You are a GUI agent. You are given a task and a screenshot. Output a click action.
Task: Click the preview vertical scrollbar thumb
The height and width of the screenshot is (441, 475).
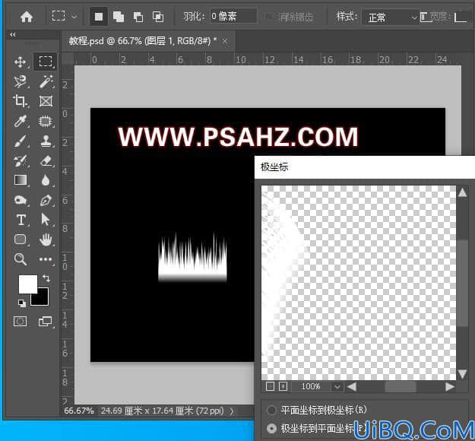point(463,284)
